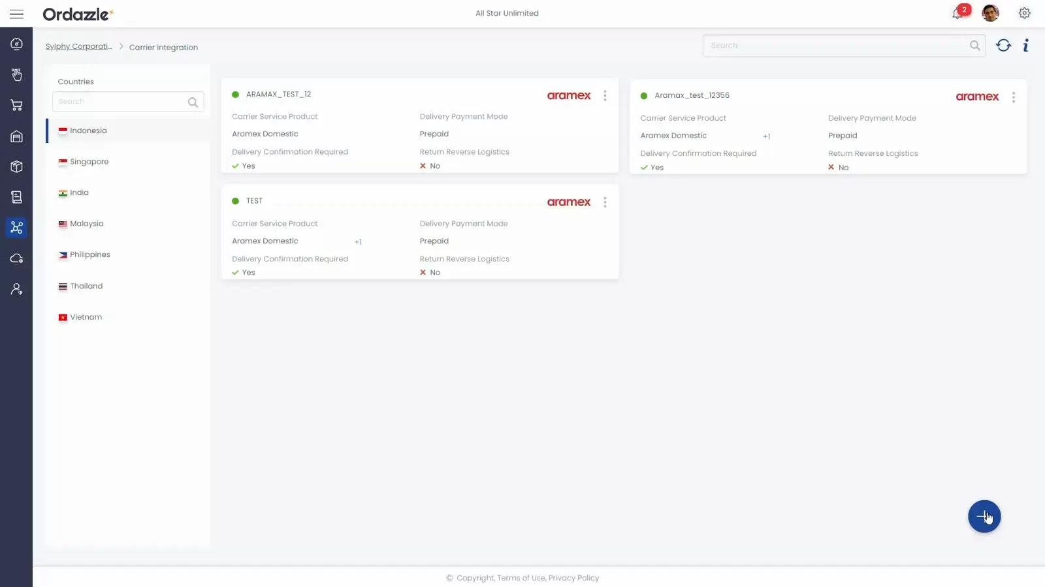Open the Aramax_test_12356 carrier title
The width and height of the screenshot is (1045, 587).
[692, 95]
